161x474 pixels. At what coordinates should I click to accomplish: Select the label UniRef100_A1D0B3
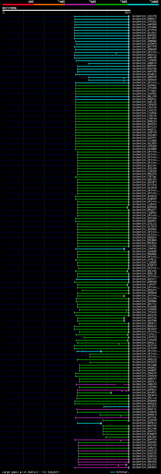pos(144,135)
